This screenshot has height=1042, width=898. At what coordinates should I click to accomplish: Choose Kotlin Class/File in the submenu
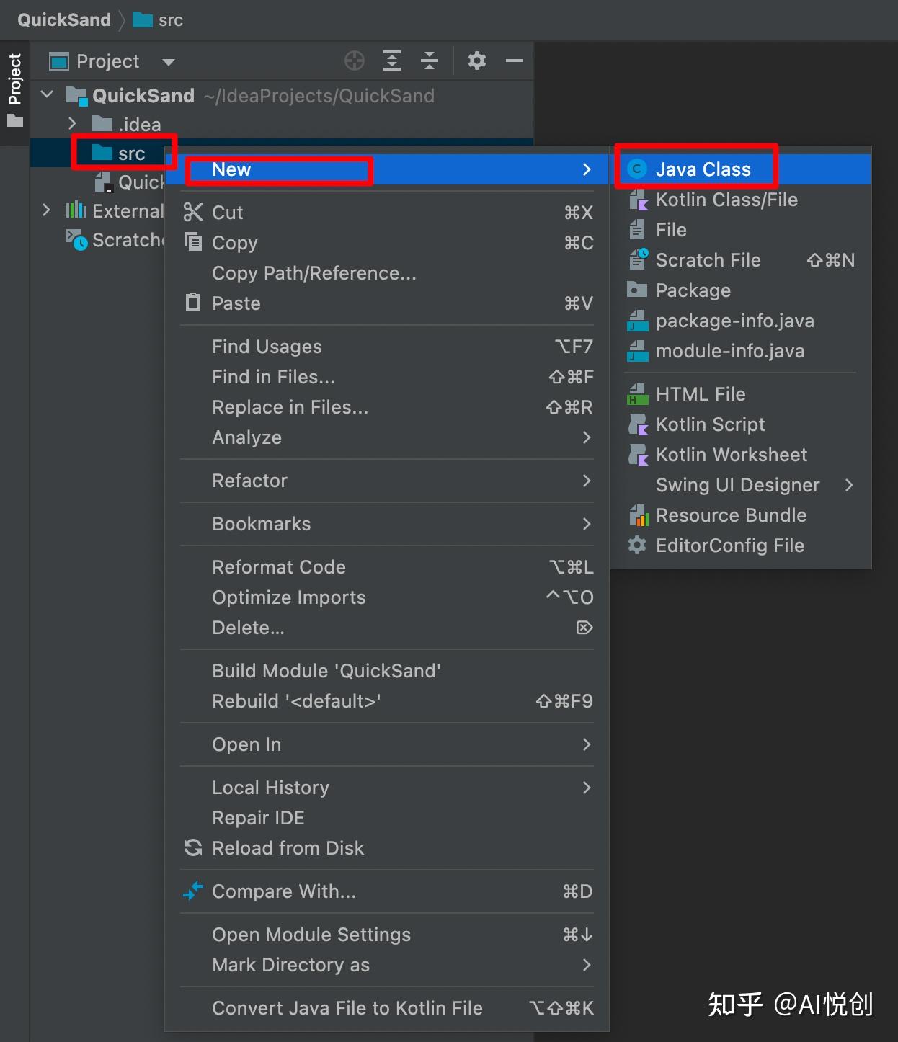(726, 200)
